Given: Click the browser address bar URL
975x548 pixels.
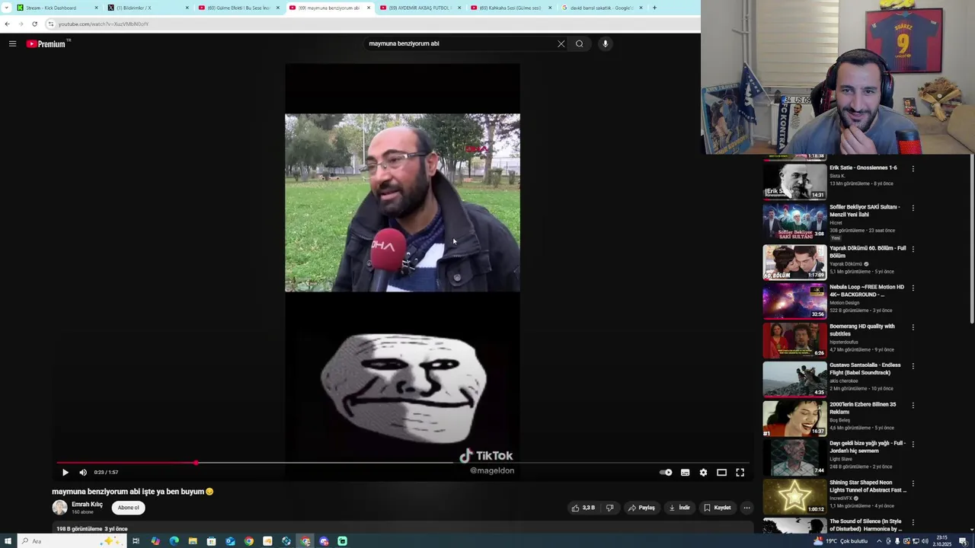Looking at the screenshot, I should (103, 24).
